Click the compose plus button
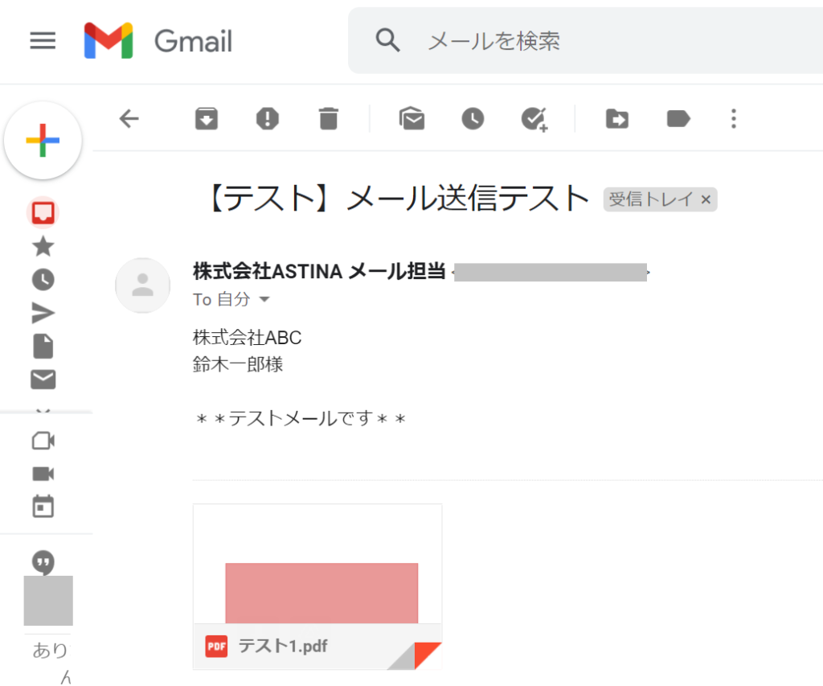The width and height of the screenshot is (823, 686). (43, 140)
